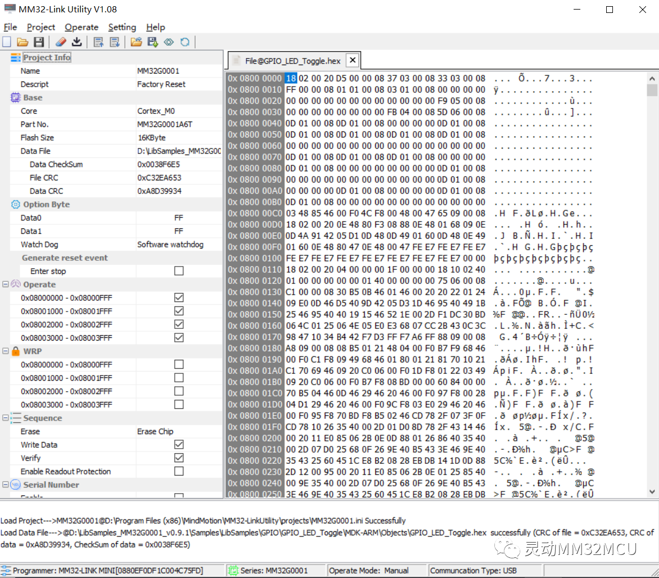Viewport: 659px width, 578px height.
Task: Click the Name value MM32G0001
Action: (179, 71)
